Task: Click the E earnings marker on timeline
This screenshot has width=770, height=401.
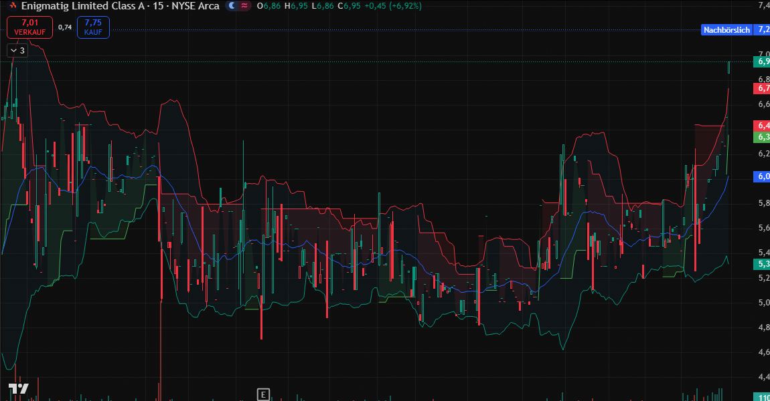Action: [x=264, y=394]
